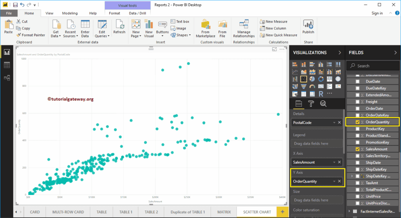The width and height of the screenshot is (401, 218).
Task: Choose the stacked bar chart visualization
Action: click(x=295, y=64)
